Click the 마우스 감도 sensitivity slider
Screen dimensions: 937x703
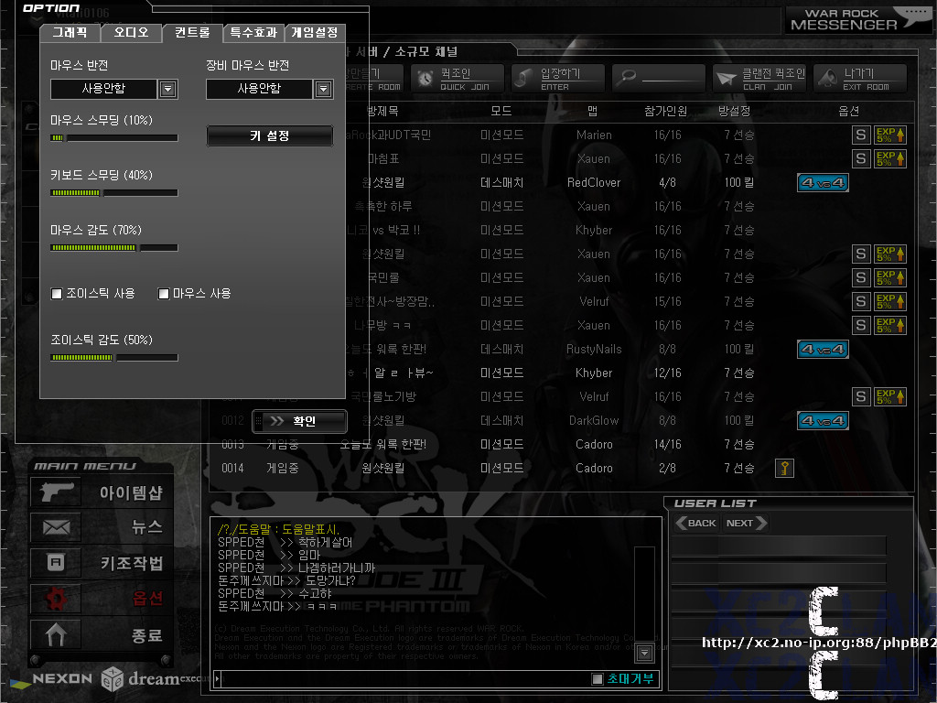(113, 248)
